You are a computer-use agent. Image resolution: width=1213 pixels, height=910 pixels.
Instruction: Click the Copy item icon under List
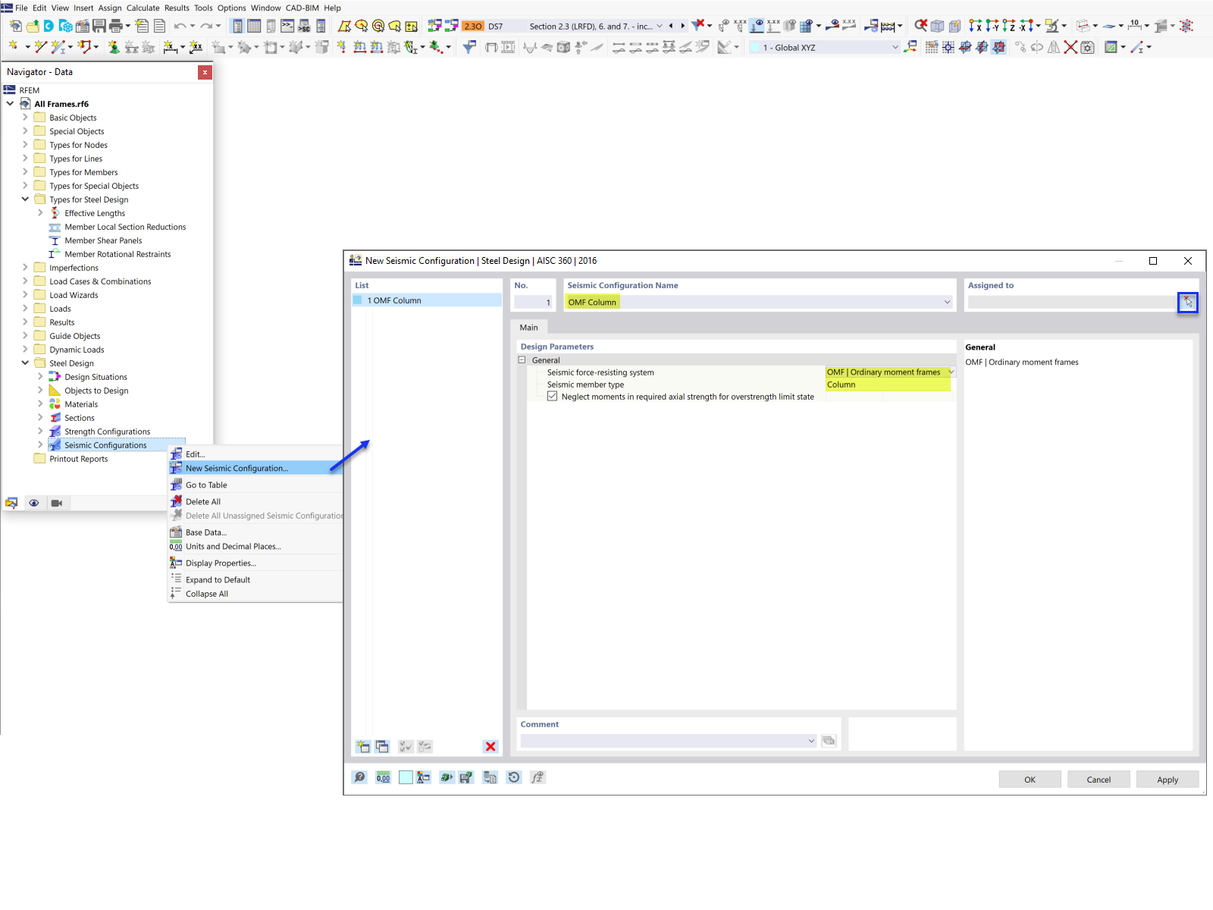point(382,746)
